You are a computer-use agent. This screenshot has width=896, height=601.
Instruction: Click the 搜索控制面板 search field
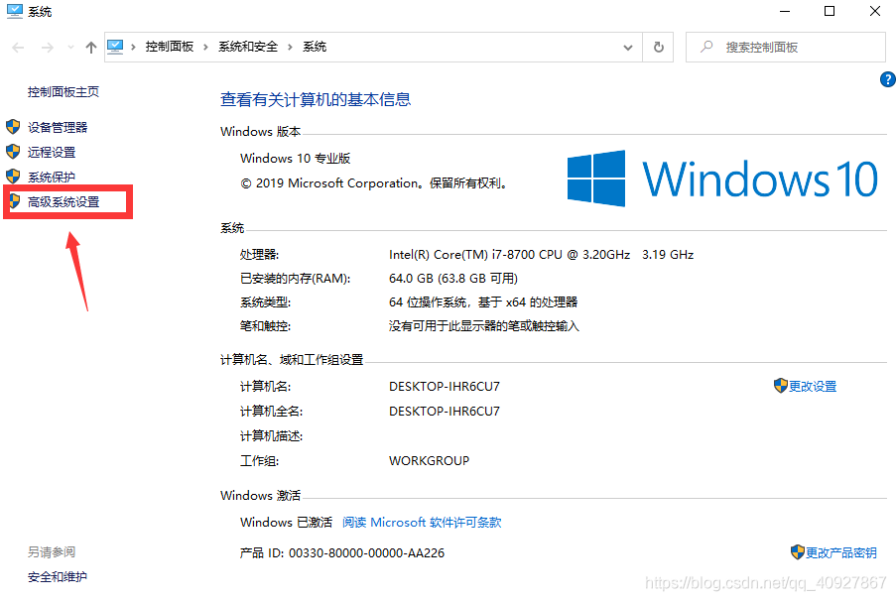pyautogui.click(x=786, y=47)
